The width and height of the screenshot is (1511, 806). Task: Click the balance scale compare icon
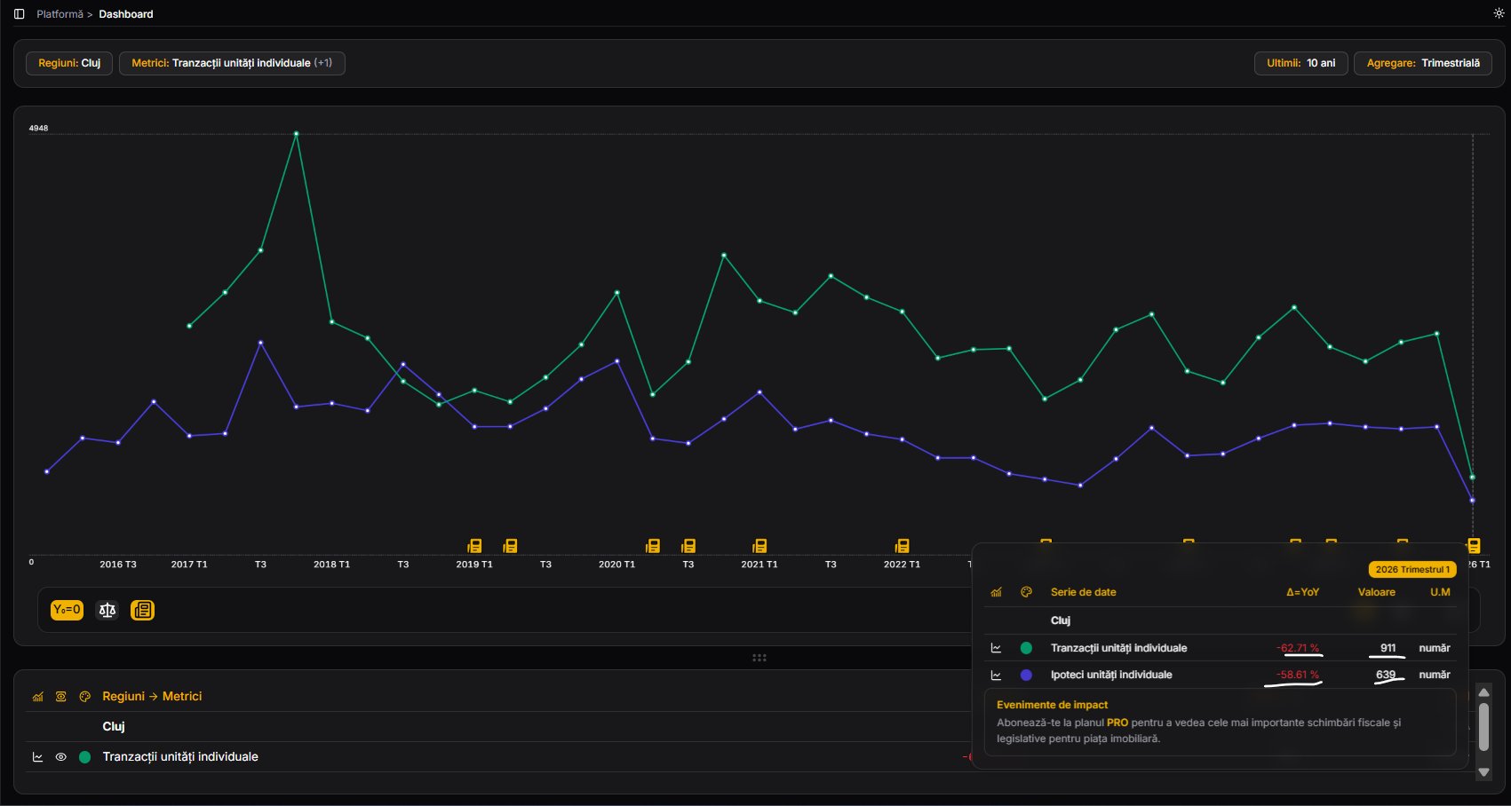tap(107, 610)
